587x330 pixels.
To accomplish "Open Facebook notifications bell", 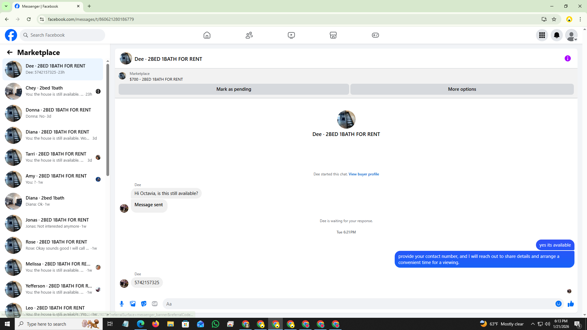I will pyautogui.click(x=556, y=35).
